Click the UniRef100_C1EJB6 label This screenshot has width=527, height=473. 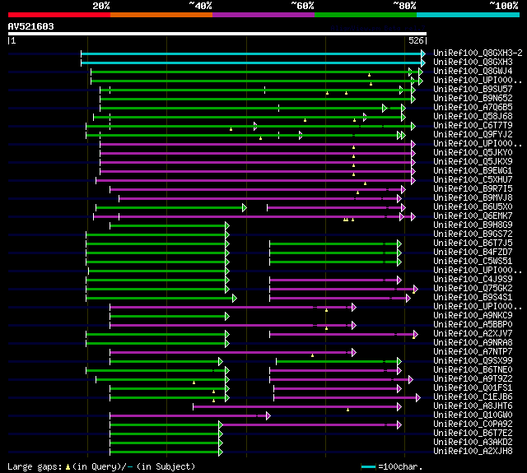click(473, 397)
